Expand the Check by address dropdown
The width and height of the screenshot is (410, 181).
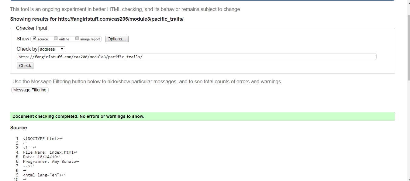[52, 49]
